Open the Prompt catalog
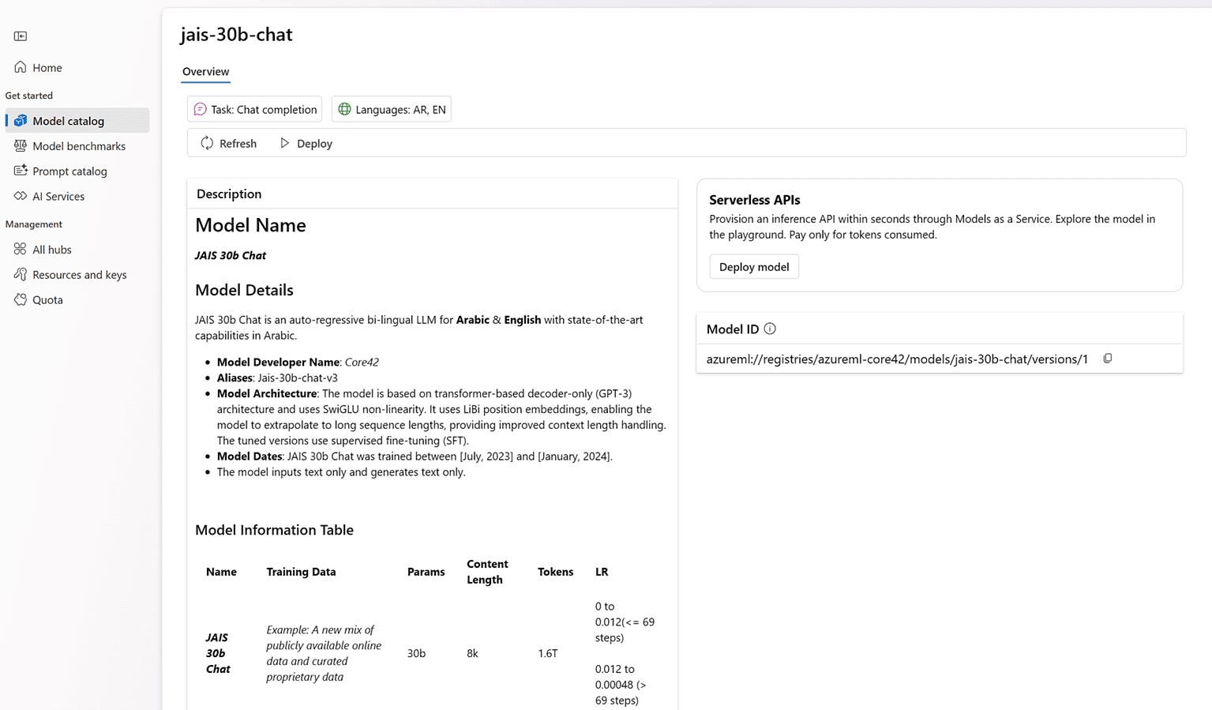This screenshot has height=710, width=1212. tap(70, 171)
